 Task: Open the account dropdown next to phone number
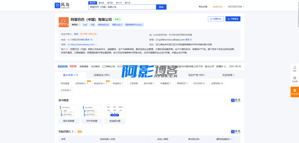[244, 7]
